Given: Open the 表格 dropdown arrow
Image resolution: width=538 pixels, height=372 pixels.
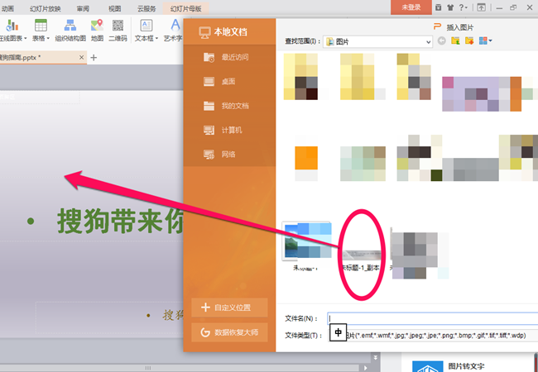Looking at the screenshot, I should [48, 38].
